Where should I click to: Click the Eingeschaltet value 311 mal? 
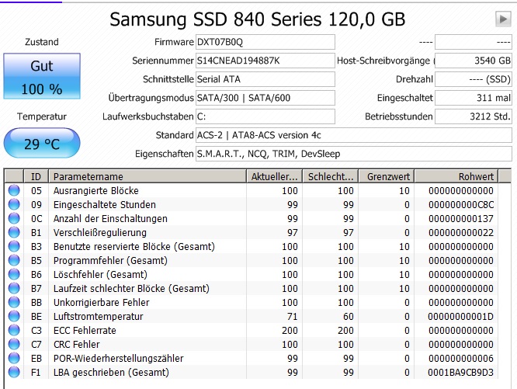pyautogui.click(x=474, y=98)
